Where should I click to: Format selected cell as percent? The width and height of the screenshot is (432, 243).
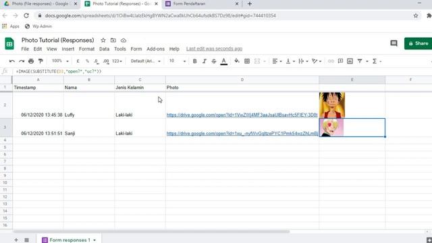(x=87, y=61)
